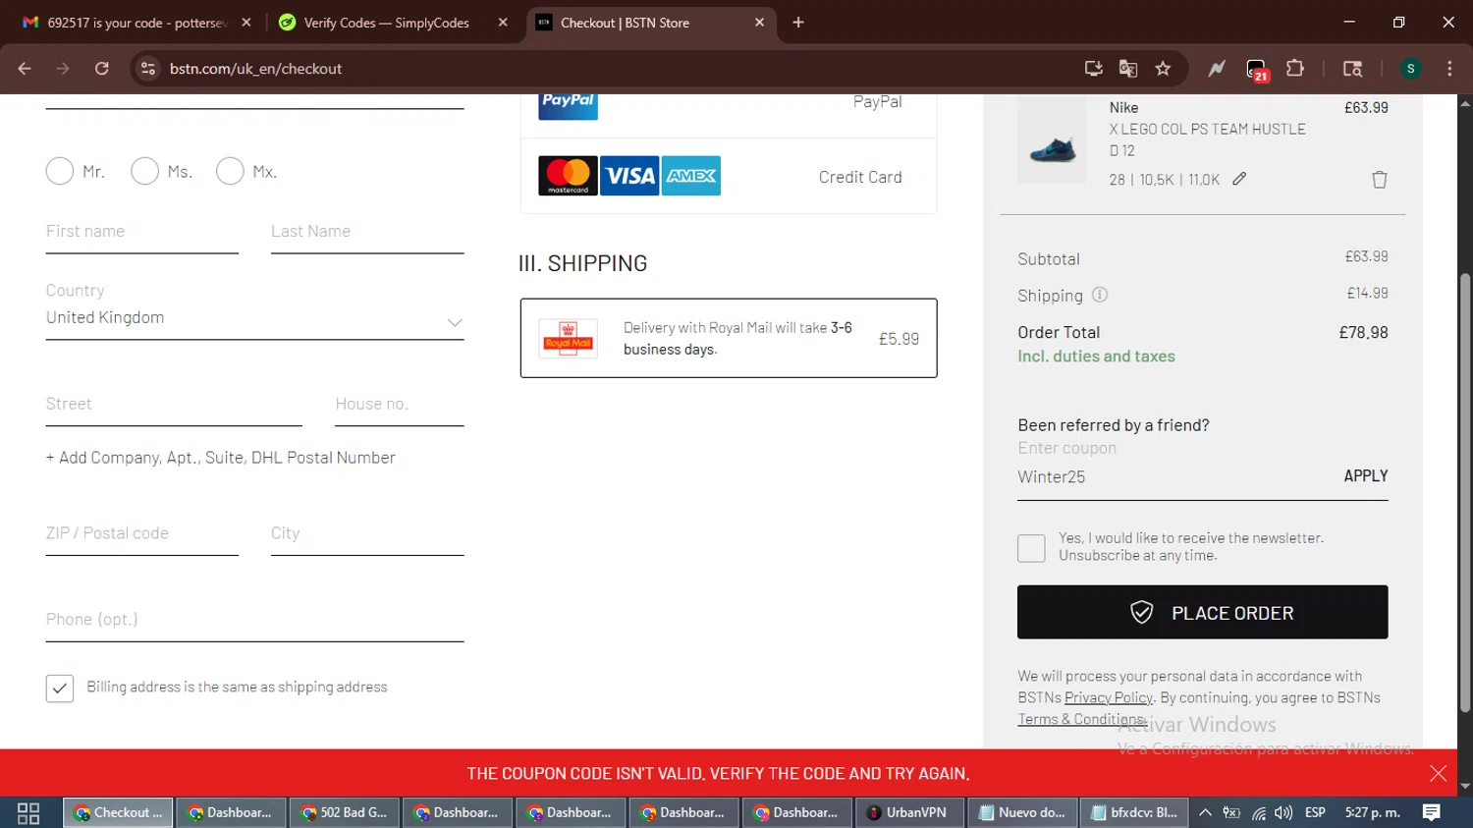Click the PLACE ORDER button
This screenshot has height=828, width=1473.
pyautogui.click(x=1202, y=613)
